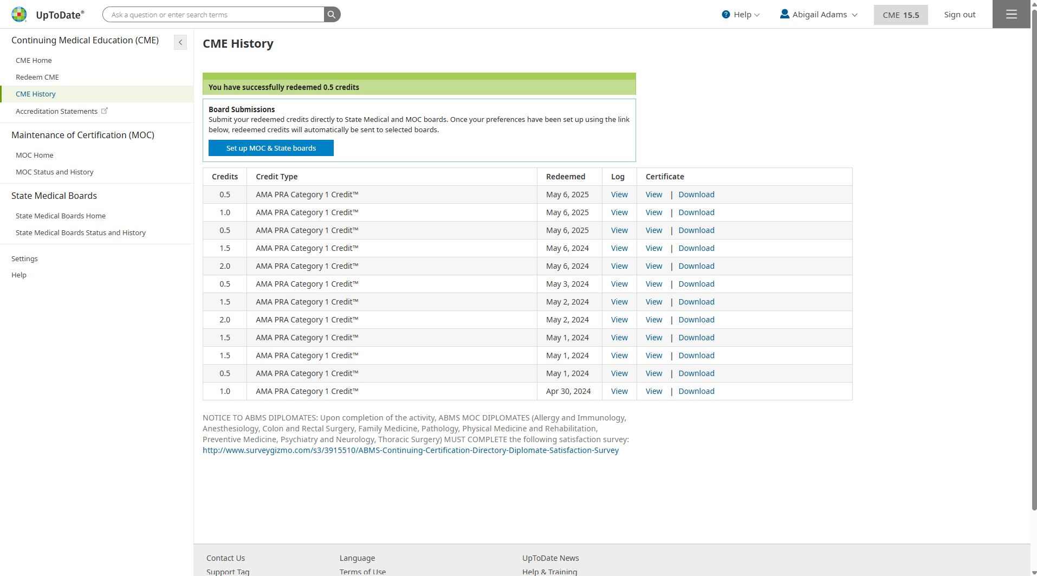Open the hamburger menu icon

[x=1011, y=15]
